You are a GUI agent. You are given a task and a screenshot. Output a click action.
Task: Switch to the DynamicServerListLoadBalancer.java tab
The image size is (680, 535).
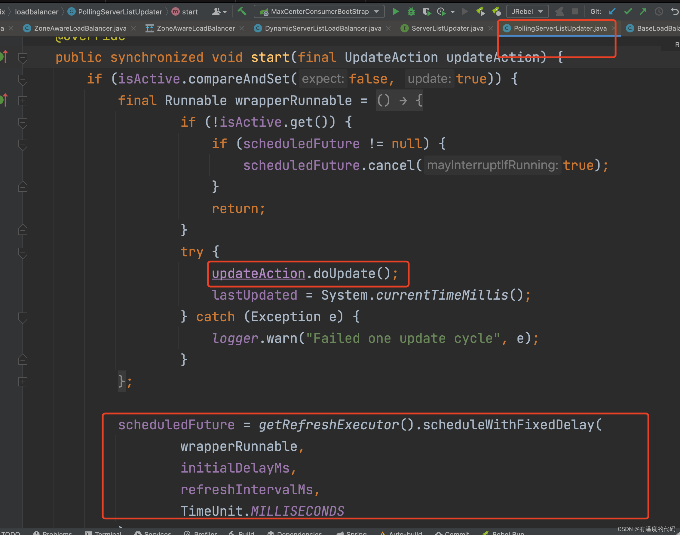[323, 29]
